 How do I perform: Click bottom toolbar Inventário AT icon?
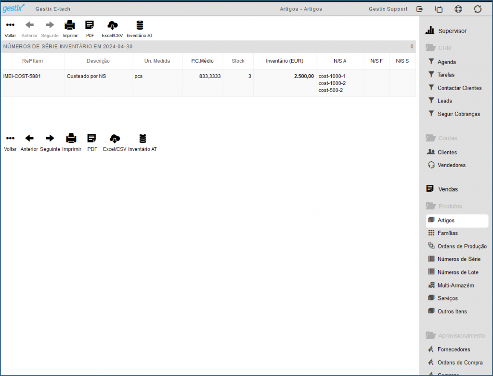click(x=143, y=138)
